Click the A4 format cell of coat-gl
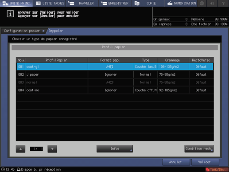The height and width of the screenshot is (172, 229). coord(110,66)
